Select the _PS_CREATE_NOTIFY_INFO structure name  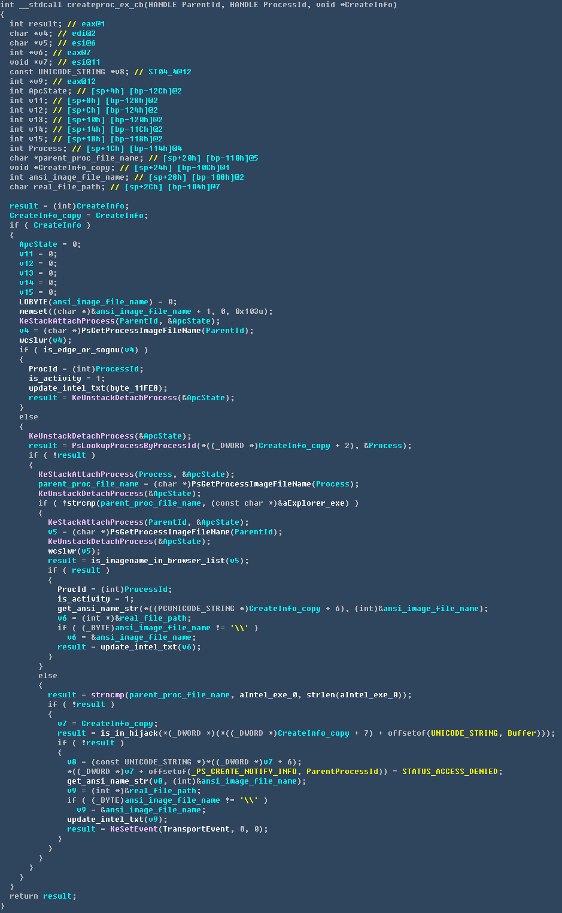click(244, 772)
